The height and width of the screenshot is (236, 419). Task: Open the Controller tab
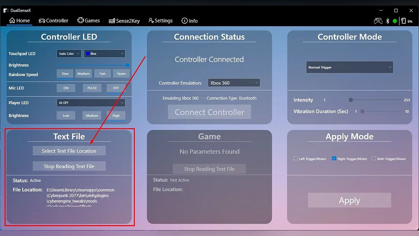click(x=53, y=21)
